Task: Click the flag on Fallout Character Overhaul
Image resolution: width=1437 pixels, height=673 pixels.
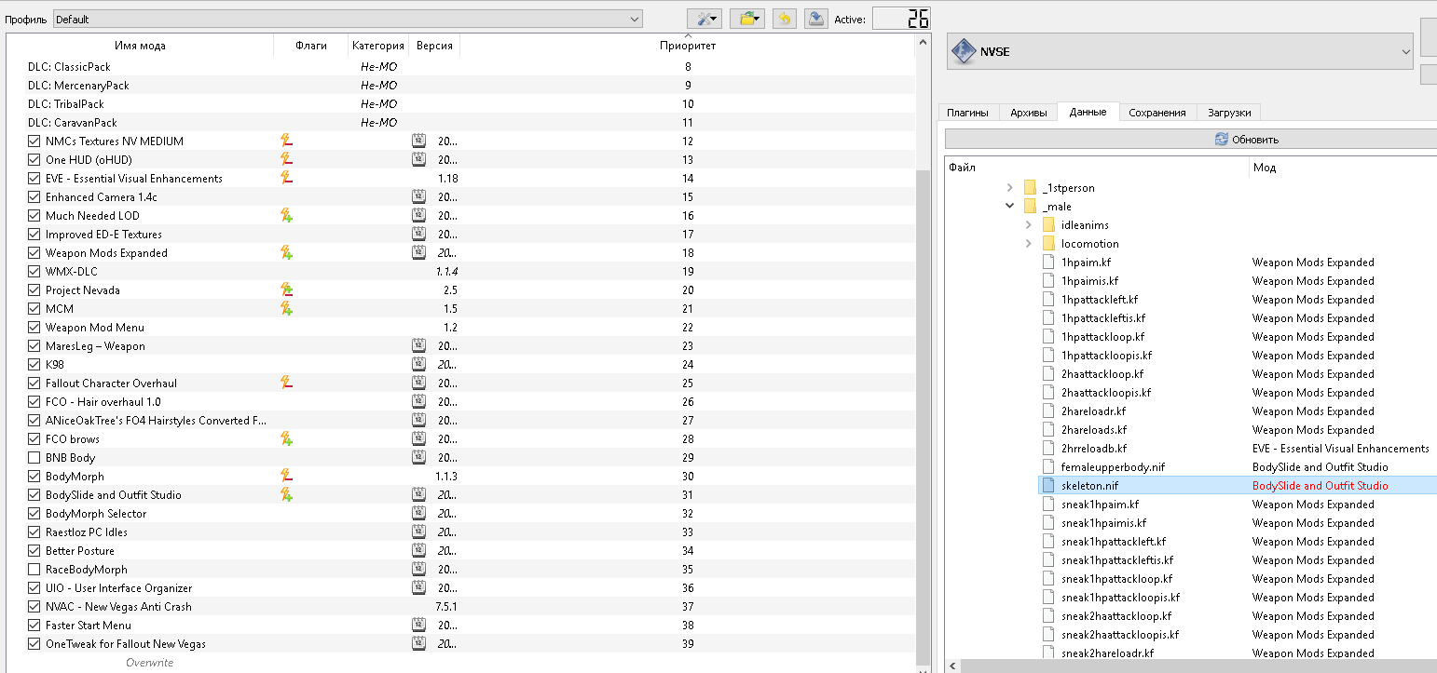Action: point(287,384)
